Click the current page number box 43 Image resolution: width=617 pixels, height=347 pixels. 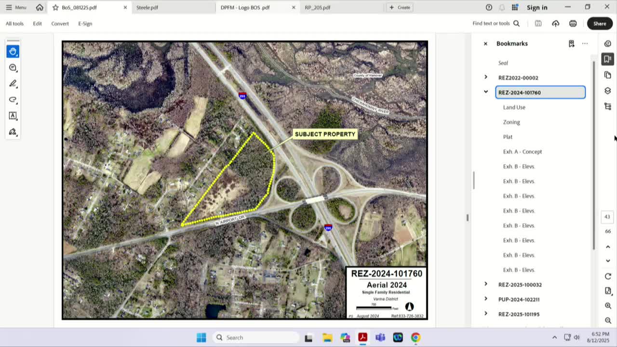(x=607, y=217)
